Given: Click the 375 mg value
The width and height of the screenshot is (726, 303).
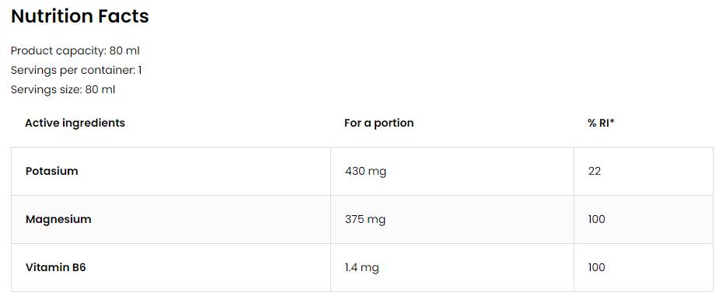Looking at the screenshot, I should click(x=365, y=219).
